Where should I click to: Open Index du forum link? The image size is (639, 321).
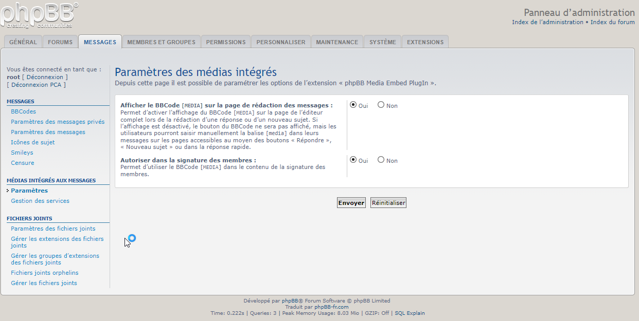(612, 22)
